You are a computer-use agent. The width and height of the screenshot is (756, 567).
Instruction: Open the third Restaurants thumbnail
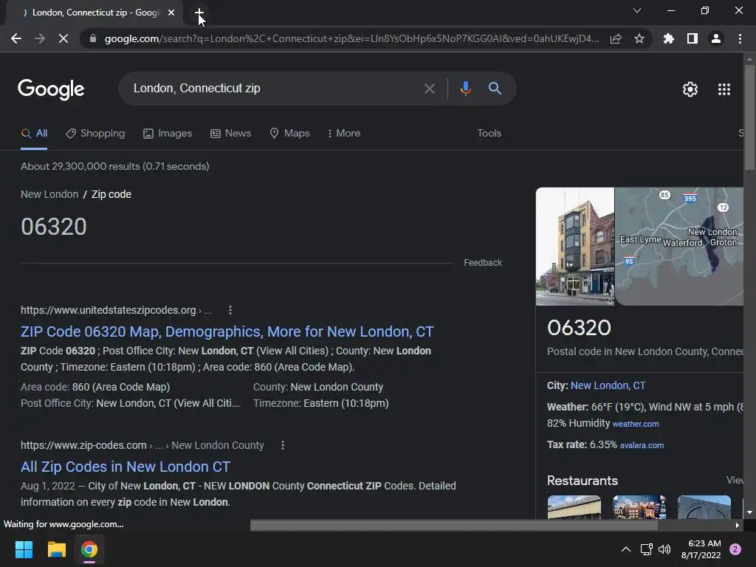tap(704, 507)
